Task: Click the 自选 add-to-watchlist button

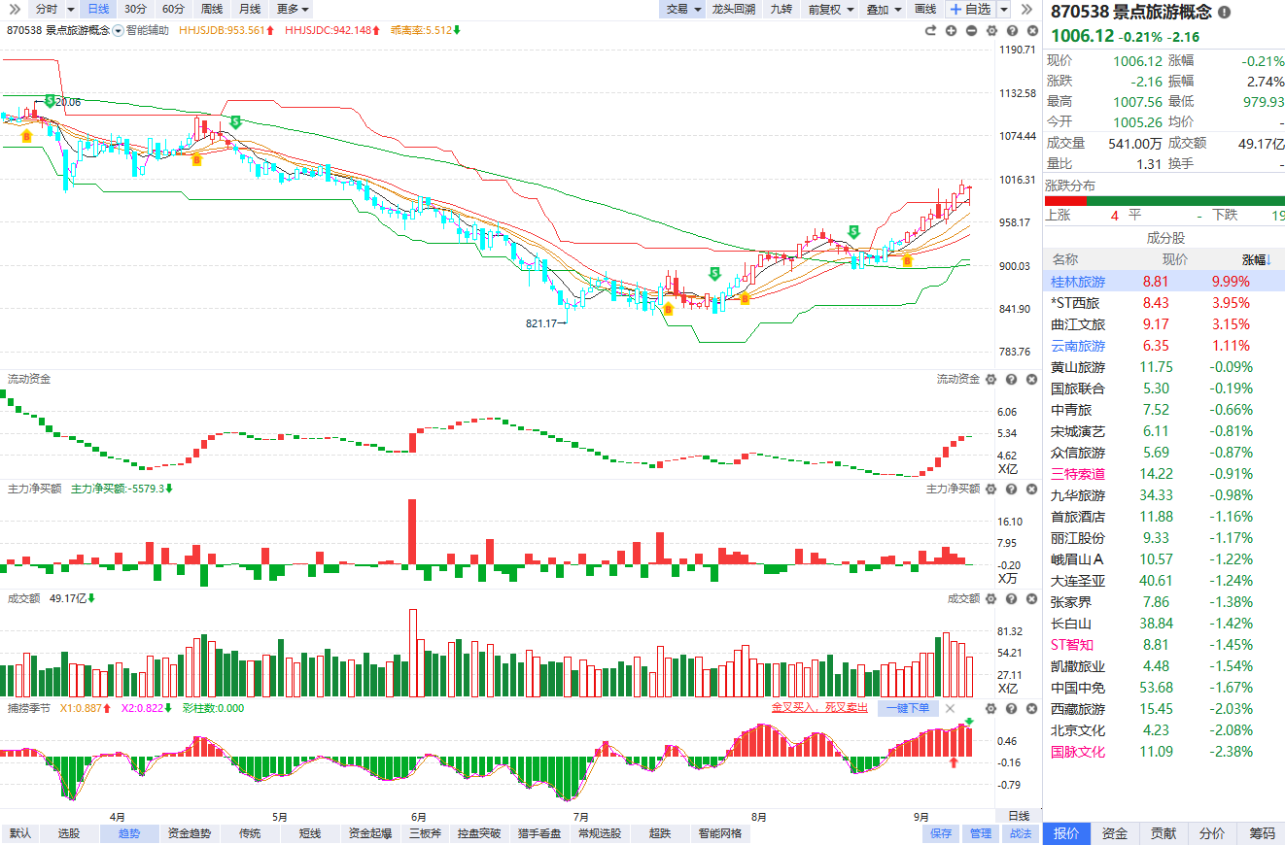Action: [971, 9]
